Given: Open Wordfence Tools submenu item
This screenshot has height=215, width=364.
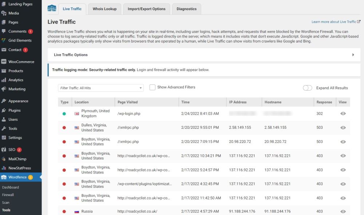Looking at the screenshot, I should (x=6, y=210).
